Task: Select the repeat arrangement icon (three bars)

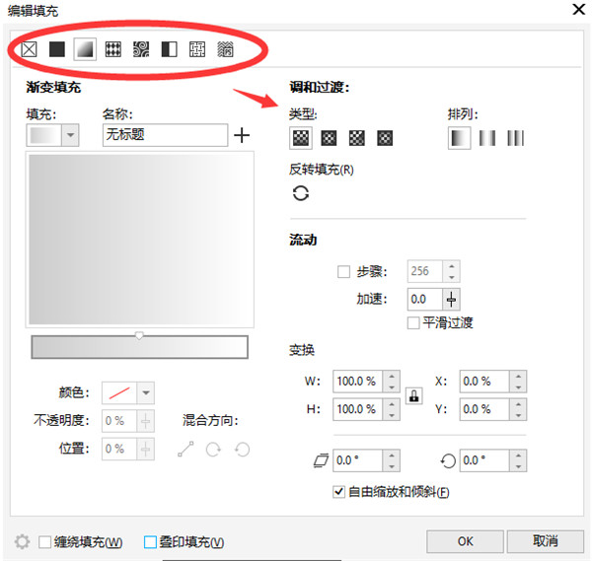Action: tap(515, 138)
